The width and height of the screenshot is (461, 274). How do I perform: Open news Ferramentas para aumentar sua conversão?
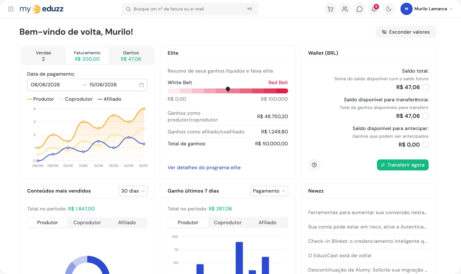[x=368, y=213]
